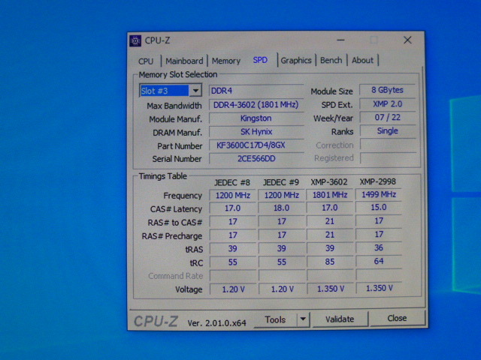The image size is (481, 360).
Task: Click XMP-2998 tRAS value 36
Action: click(379, 247)
